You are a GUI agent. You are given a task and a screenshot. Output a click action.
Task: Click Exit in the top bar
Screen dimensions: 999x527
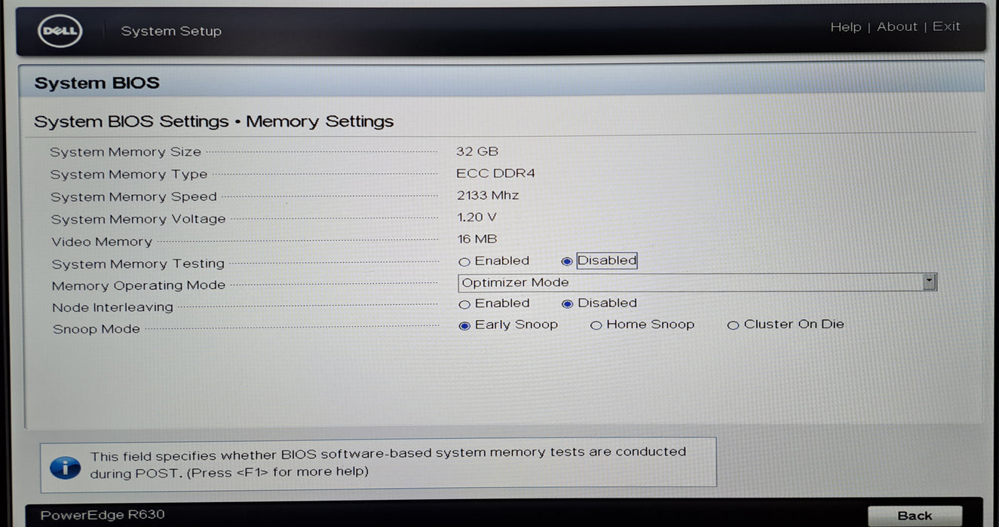coord(946,26)
